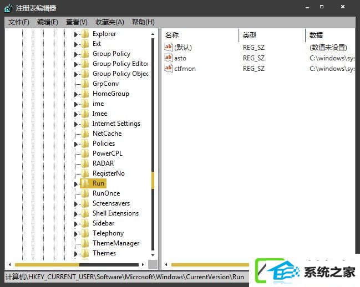
Task: Click the Policies folder icon
Action: (85, 143)
